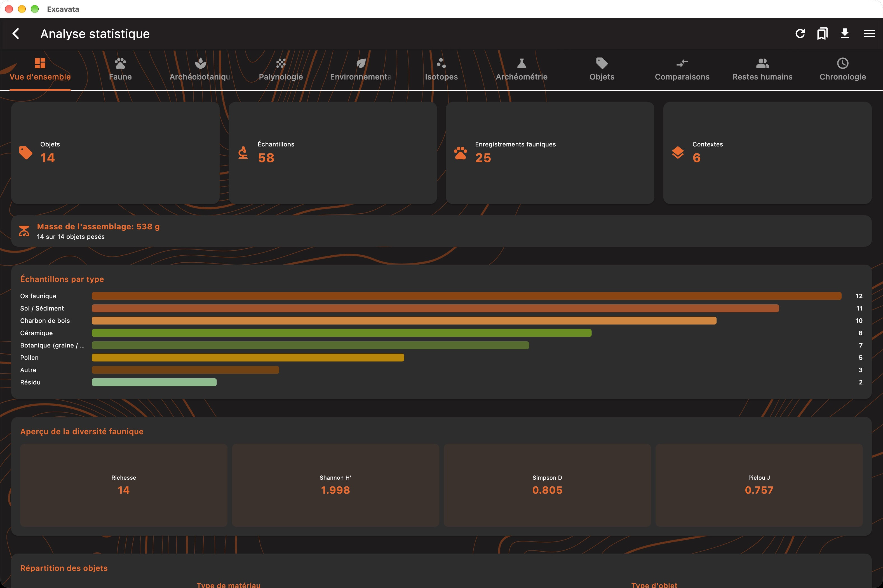This screenshot has width=883, height=588.
Task: Open the hamburger menu icon
Action: (x=870, y=34)
